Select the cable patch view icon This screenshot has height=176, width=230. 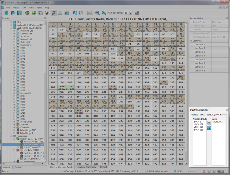pos(54,13)
